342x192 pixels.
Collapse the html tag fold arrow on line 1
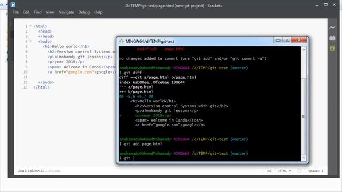30,26
